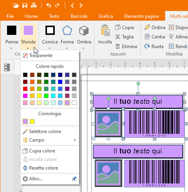The width and height of the screenshot is (188, 192).
Task: Click the Rendi icon in Modifica group
Action: [x=171, y=46]
